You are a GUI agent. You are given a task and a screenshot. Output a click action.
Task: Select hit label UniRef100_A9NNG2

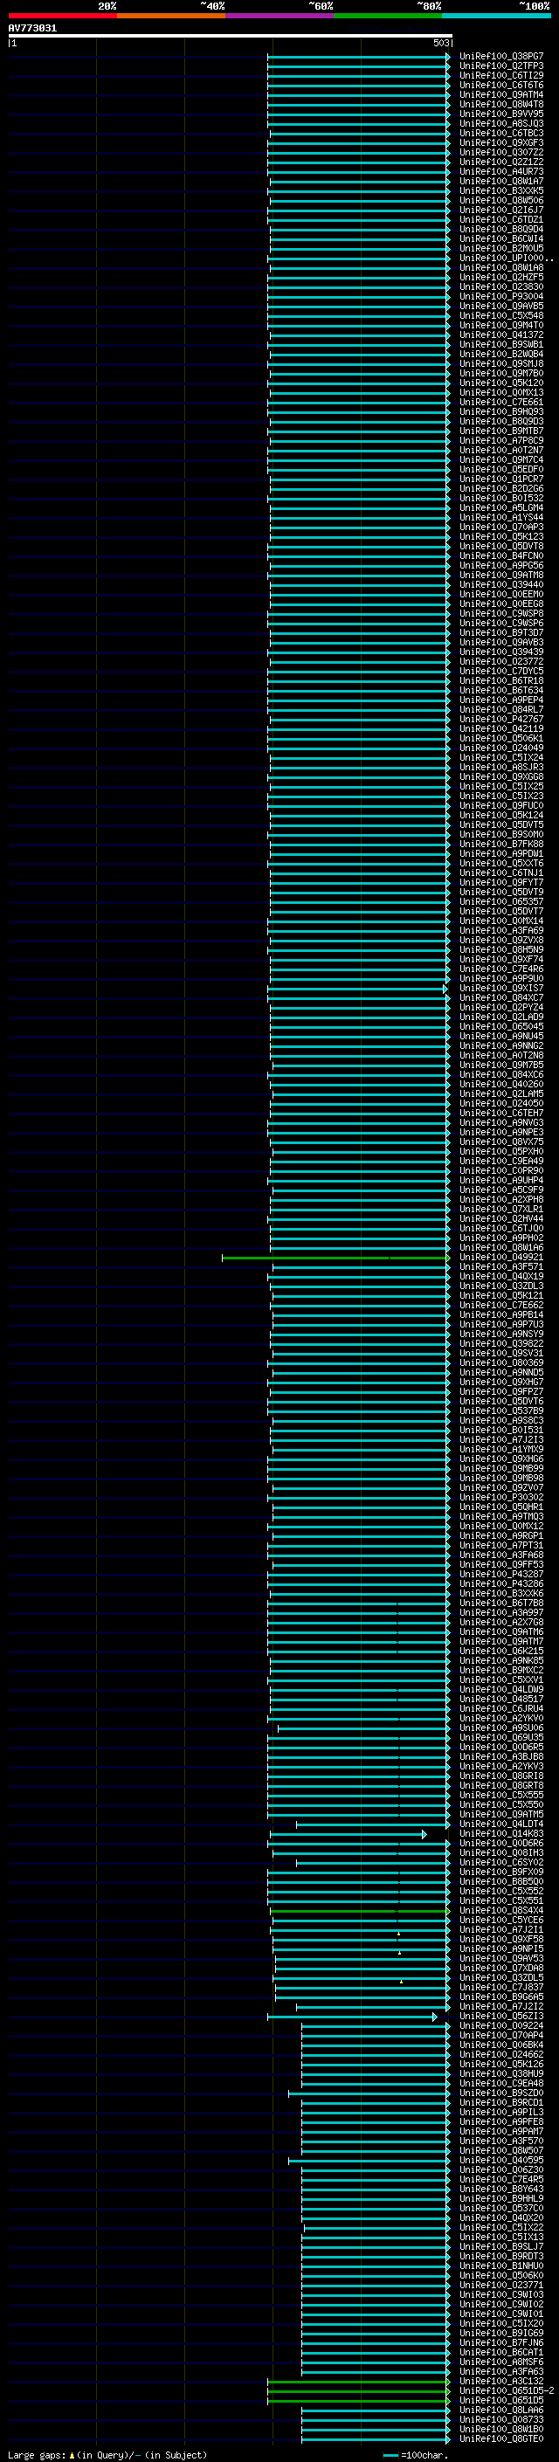(500, 1045)
